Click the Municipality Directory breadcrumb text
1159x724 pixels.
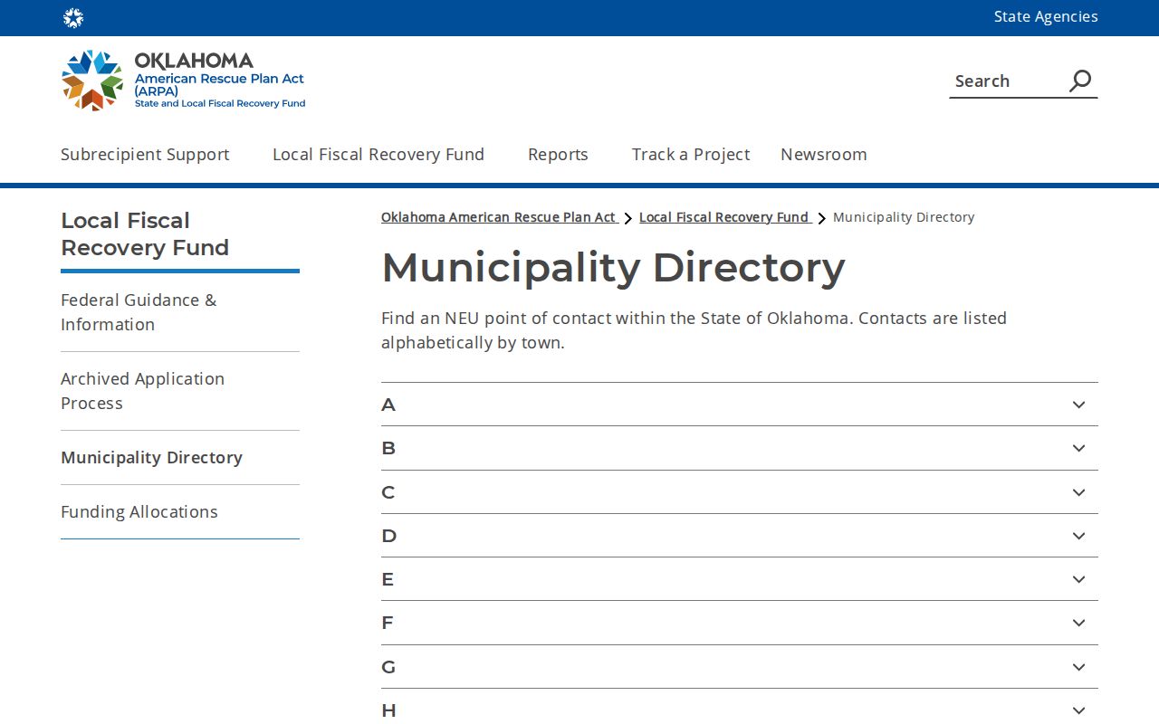click(904, 217)
